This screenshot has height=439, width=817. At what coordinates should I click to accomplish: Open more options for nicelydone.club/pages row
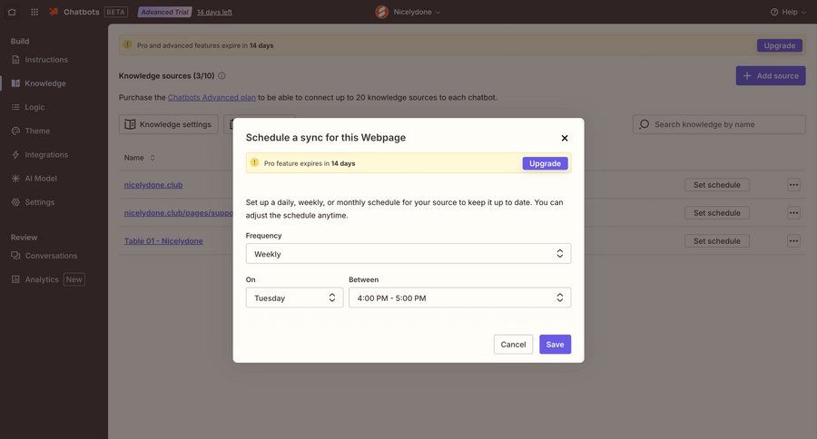click(x=793, y=213)
